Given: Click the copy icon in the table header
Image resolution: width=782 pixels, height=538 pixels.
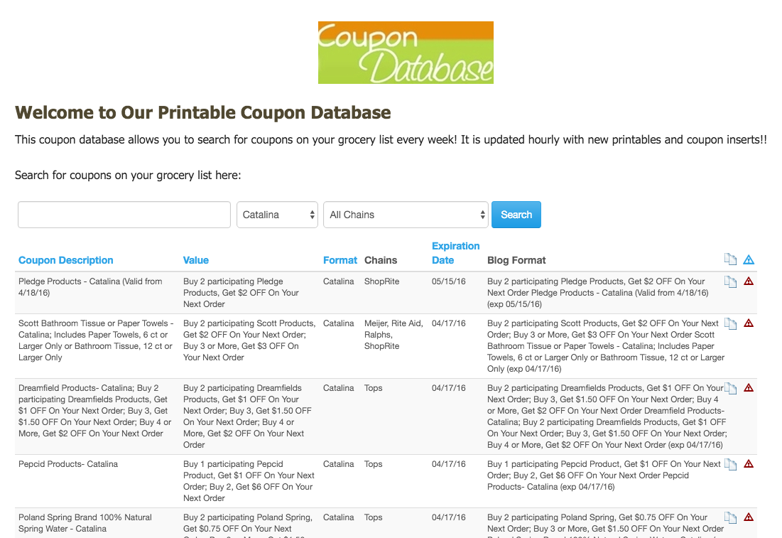Looking at the screenshot, I should [730, 259].
